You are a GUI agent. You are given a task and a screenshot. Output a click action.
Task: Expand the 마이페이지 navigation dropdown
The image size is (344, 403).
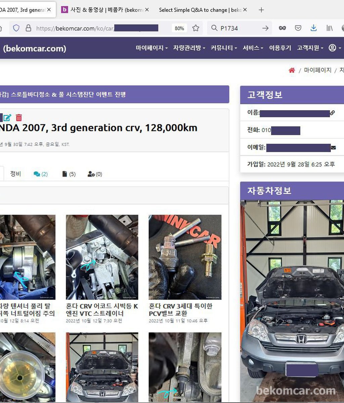coord(152,48)
